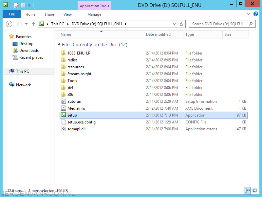Go up one level with Up arrow

click(34, 24)
